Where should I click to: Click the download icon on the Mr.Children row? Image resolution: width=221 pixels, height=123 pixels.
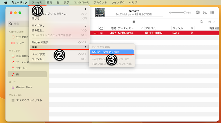point(101,33)
